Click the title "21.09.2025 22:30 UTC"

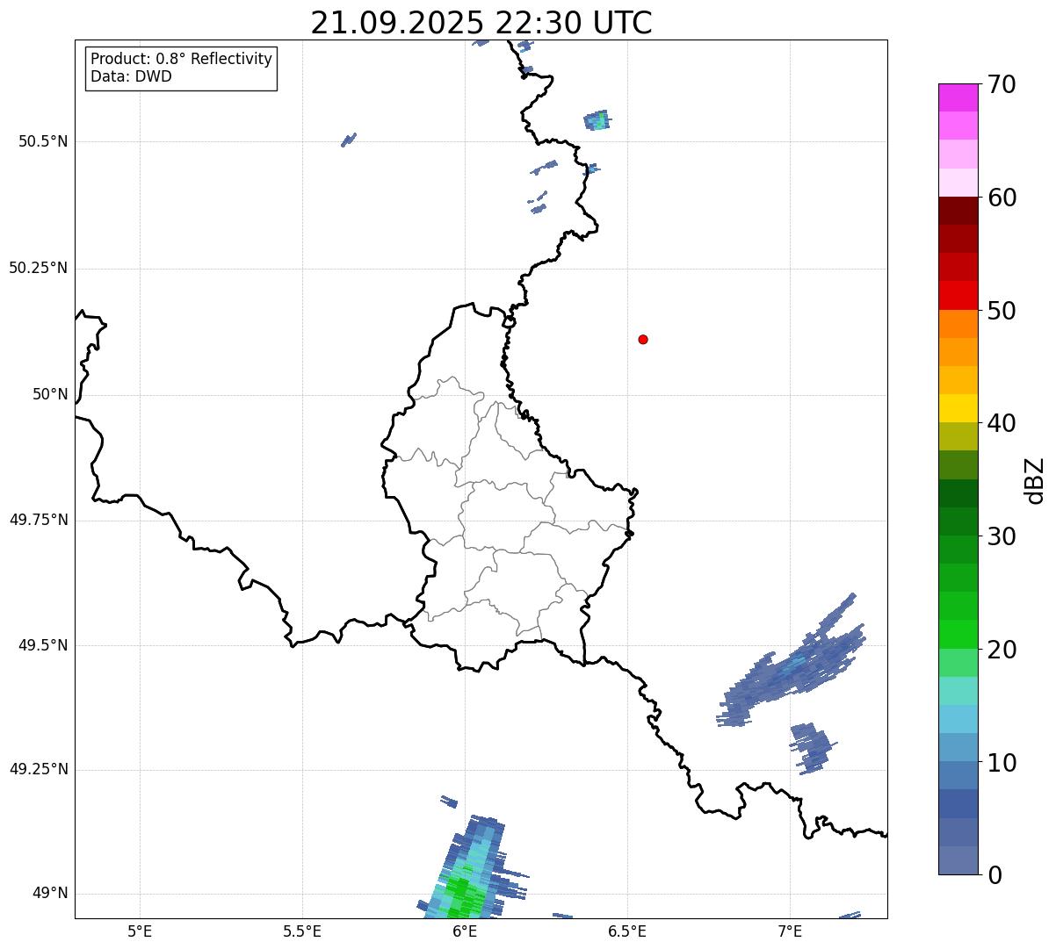click(481, 22)
